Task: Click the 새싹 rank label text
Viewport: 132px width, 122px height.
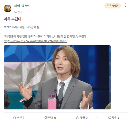Action: click(x=27, y=6)
